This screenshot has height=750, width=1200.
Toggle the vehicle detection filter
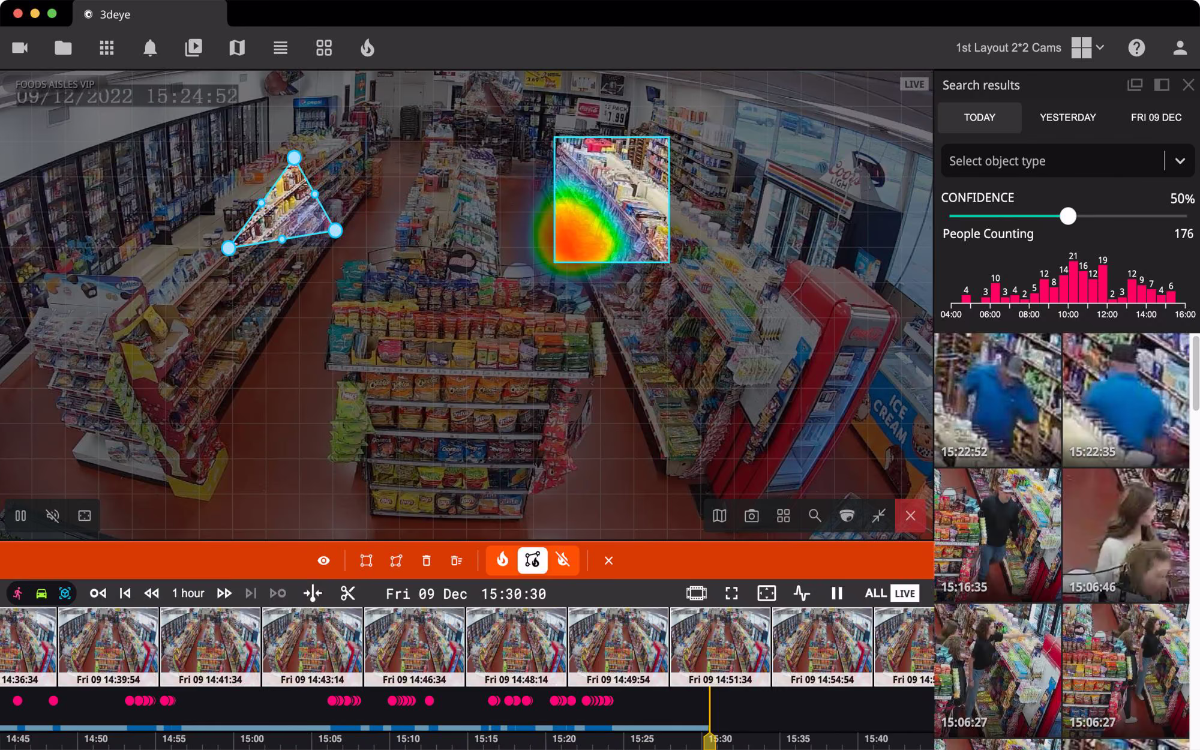point(41,593)
